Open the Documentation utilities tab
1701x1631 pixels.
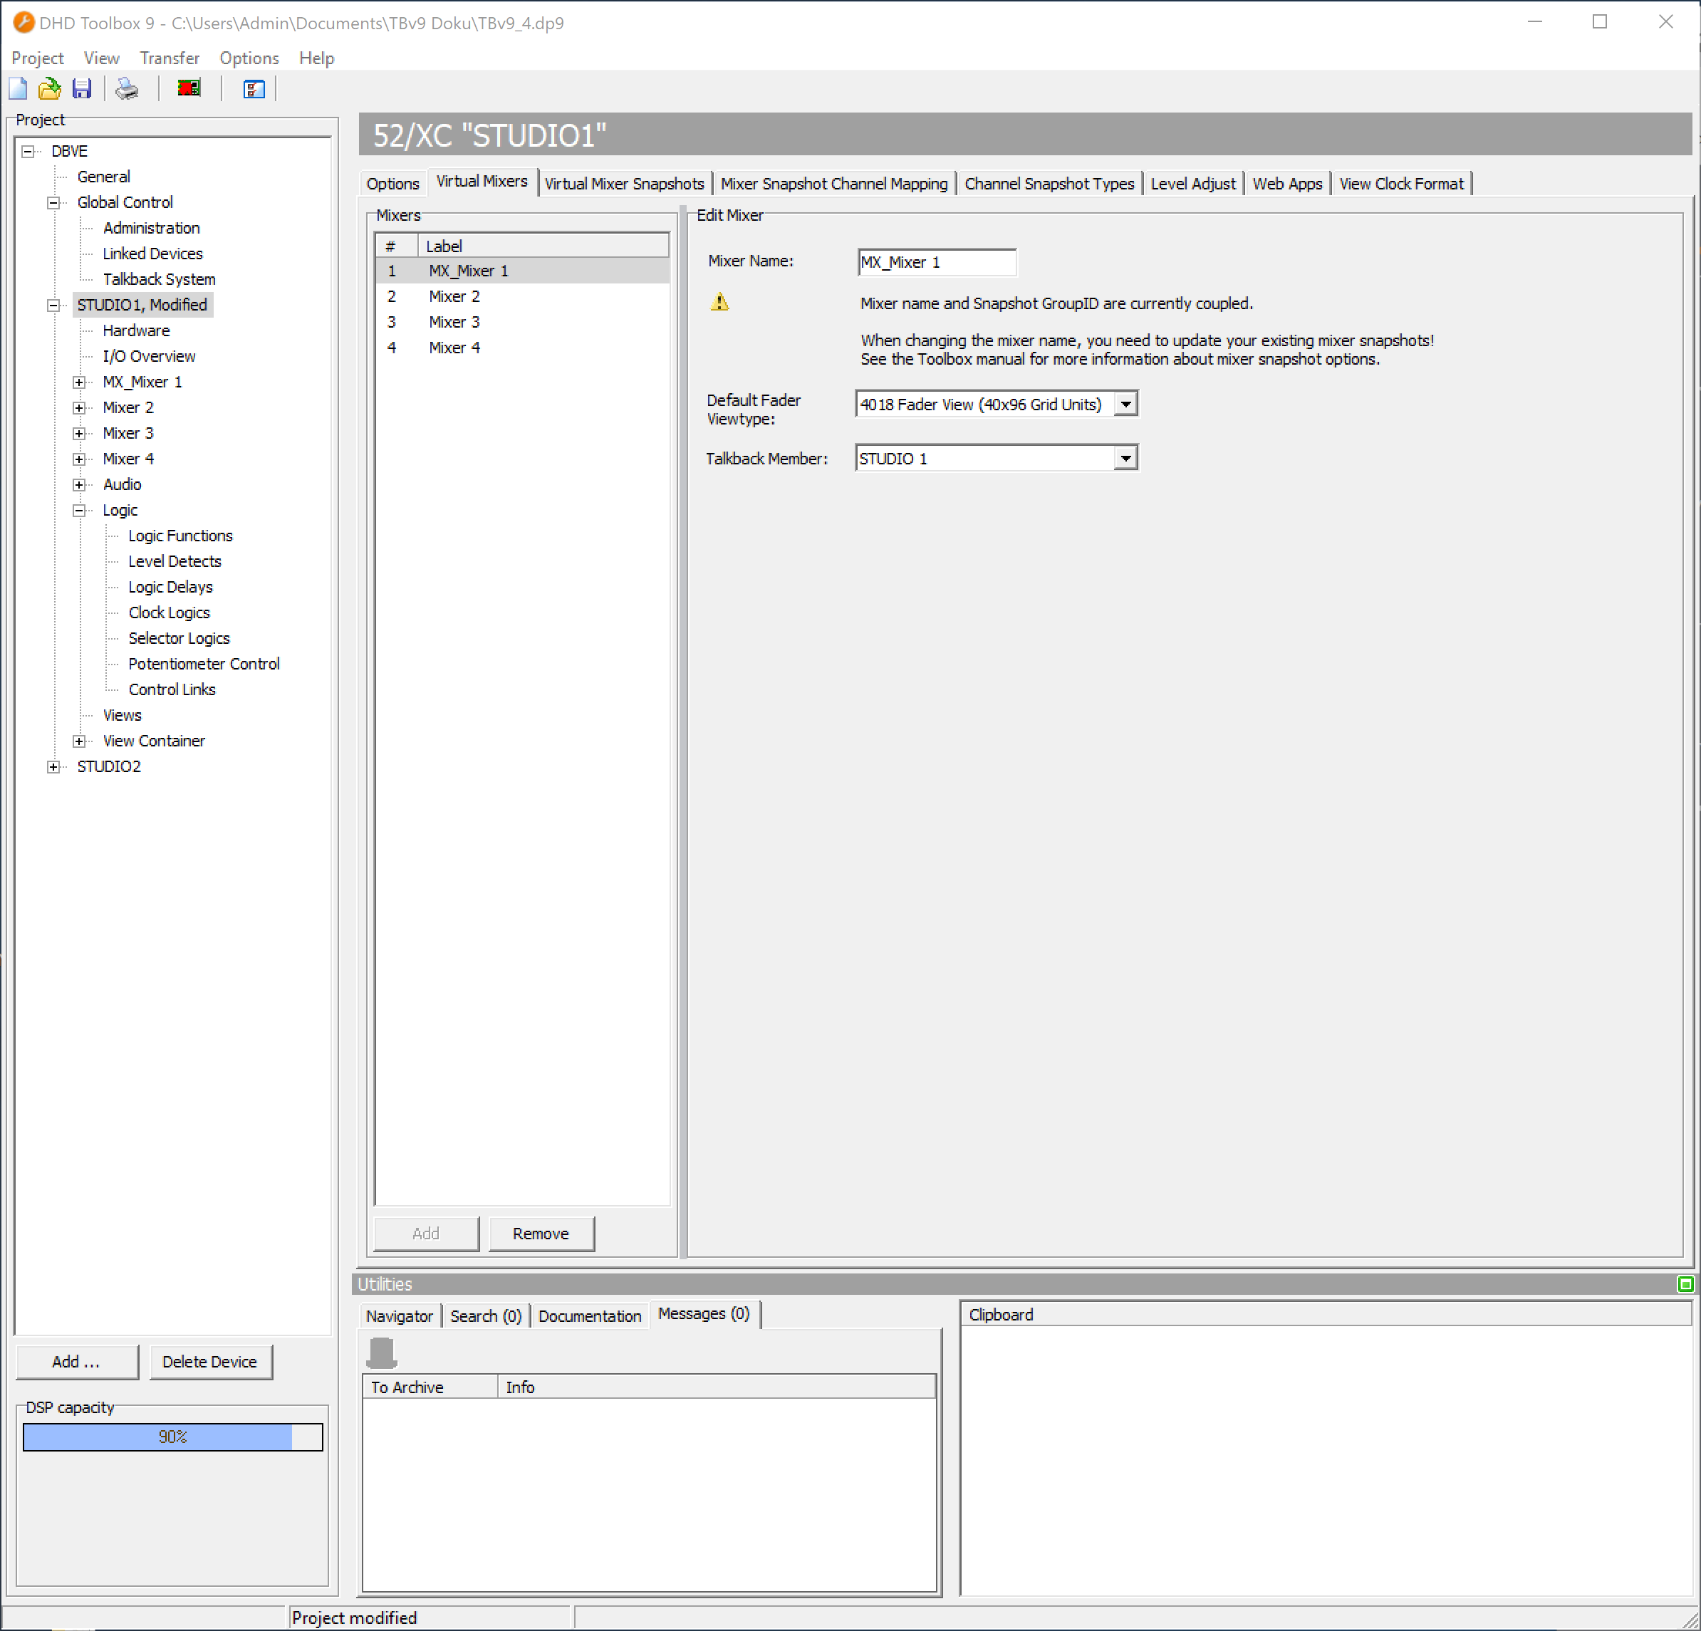[x=589, y=1316]
